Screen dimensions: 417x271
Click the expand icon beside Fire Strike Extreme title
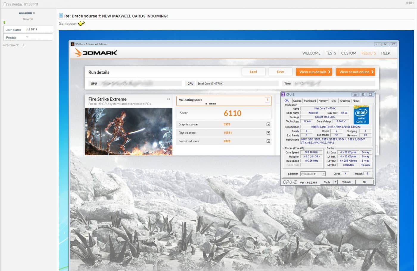(x=168, y=99)
